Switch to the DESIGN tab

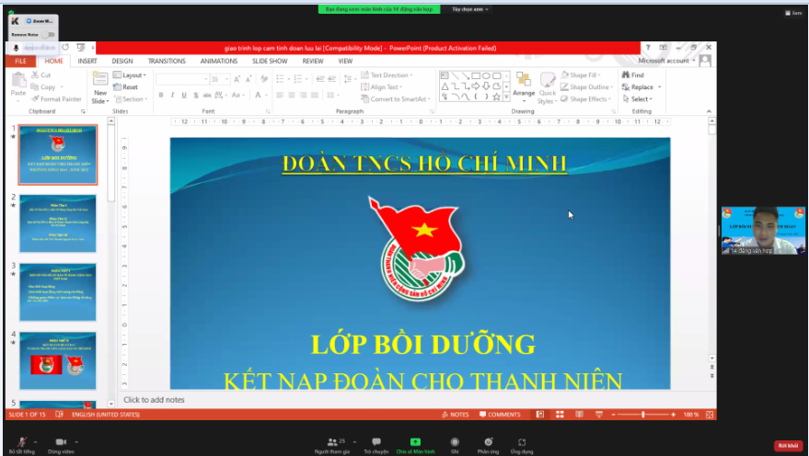(122, 61)
